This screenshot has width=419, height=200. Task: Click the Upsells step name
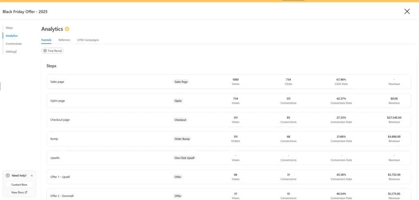pyautogui.click(x=55, y=158)
